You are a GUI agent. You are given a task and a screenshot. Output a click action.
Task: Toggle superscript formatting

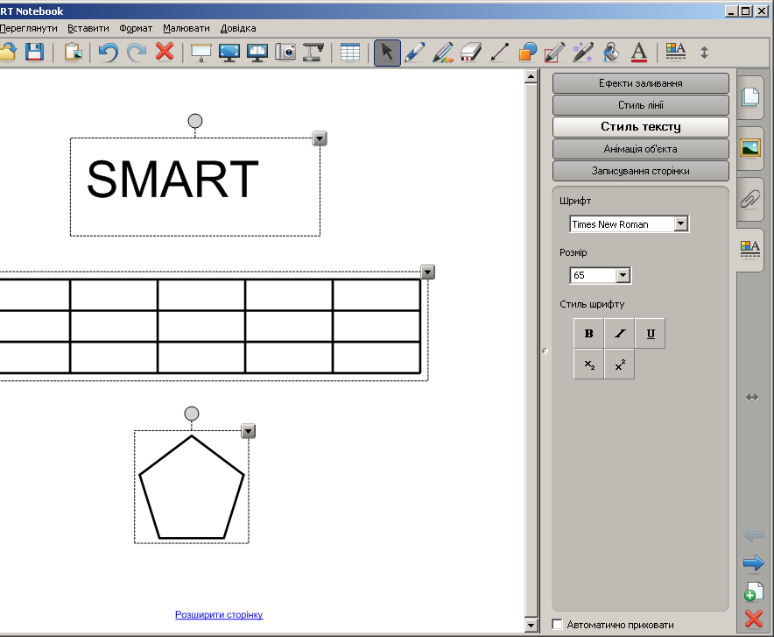click(620, 365)
